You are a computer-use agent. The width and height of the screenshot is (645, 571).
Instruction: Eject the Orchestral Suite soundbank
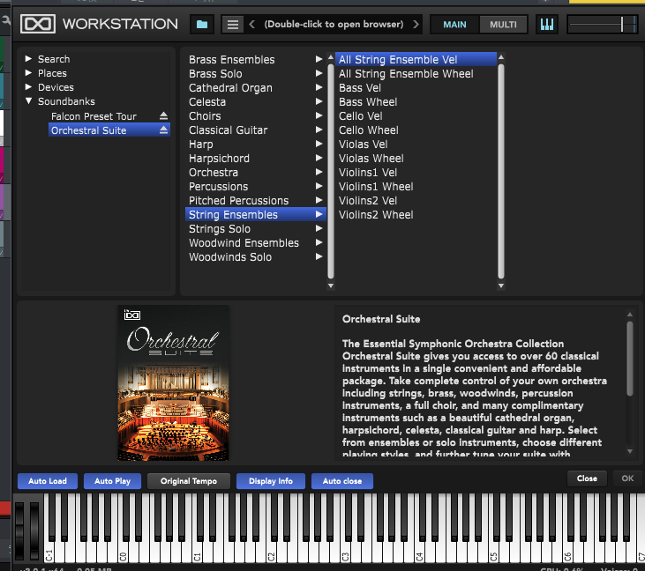tap(163, 130)
